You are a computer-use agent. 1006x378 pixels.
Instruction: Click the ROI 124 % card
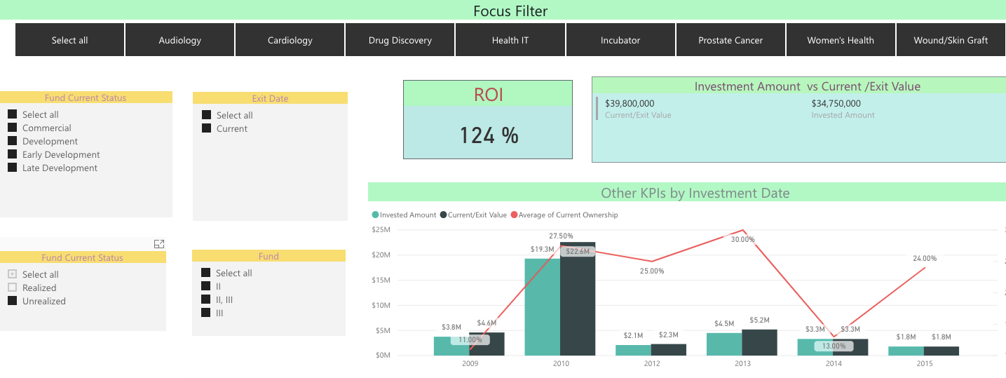(x=488, y=120)
